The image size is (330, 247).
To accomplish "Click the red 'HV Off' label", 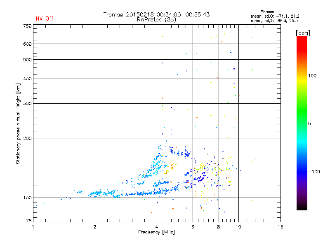I will (45, 19).
